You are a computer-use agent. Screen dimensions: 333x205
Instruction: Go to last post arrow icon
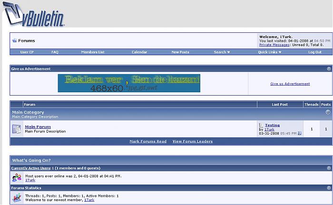point(300,133)
